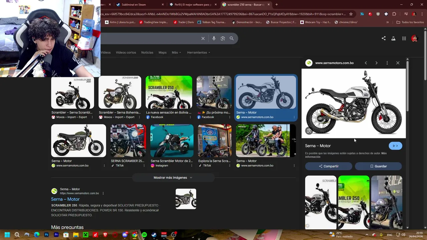The height and width of the screenshot is (240, 427).
Task: Open the Google apps grid
Action: (404, 38)
